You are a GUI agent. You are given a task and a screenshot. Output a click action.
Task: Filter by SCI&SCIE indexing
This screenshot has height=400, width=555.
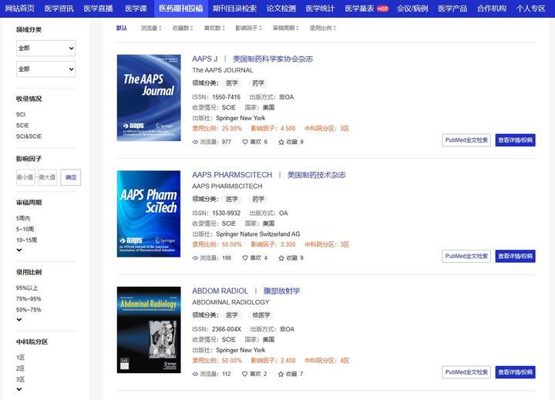click(x=29, y=136)
